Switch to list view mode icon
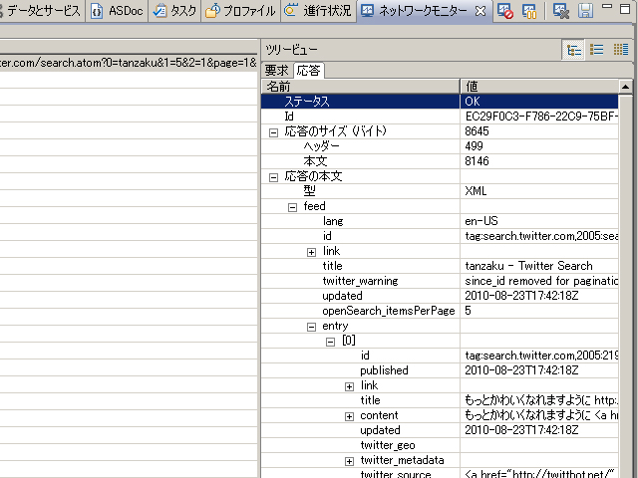Image resolution: width=638 pixels, height=478 pixels. click(597, 50)
